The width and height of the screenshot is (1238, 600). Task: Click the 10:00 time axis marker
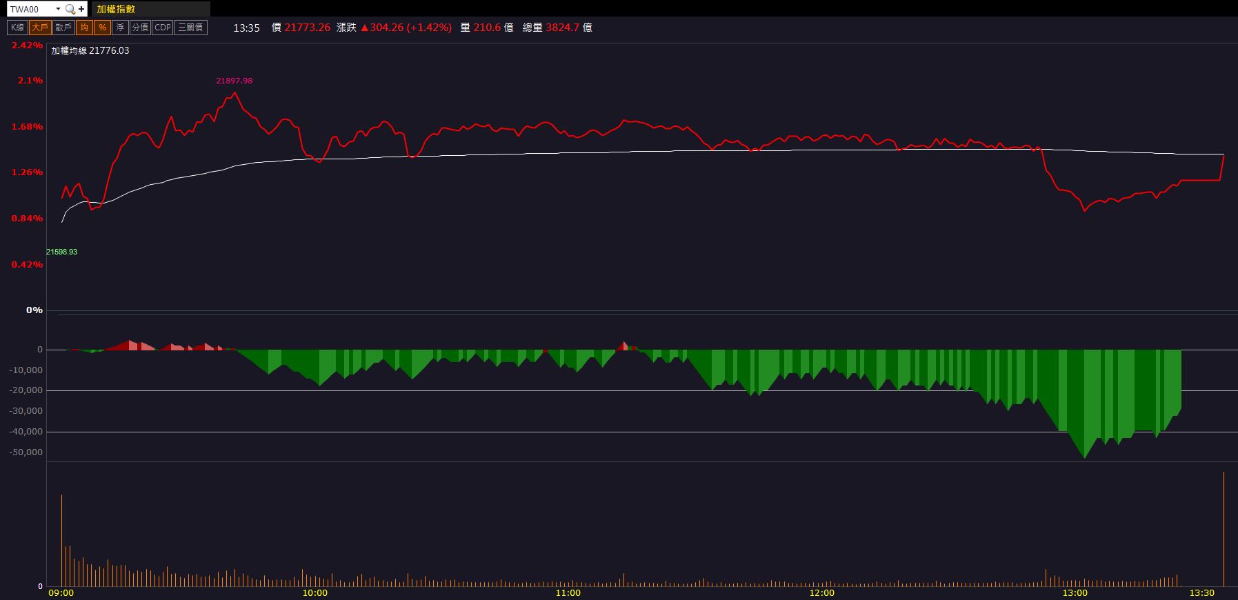[x=315, y=592]
